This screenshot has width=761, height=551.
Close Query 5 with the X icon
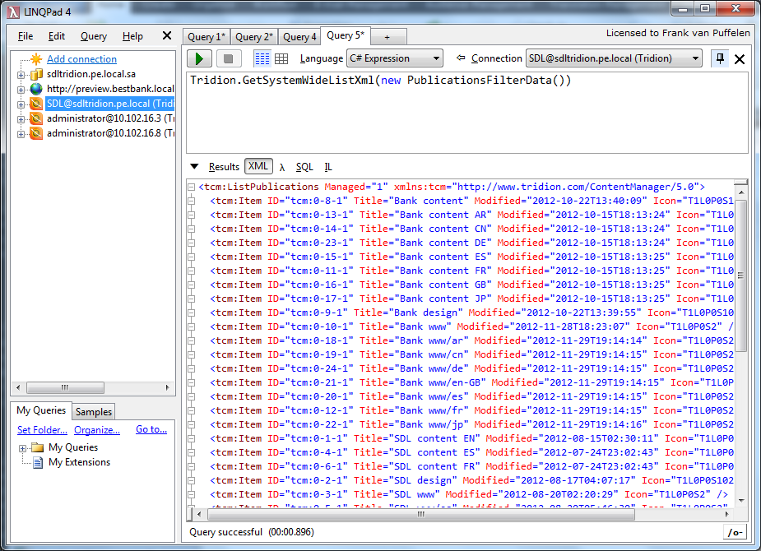[739, 59]
